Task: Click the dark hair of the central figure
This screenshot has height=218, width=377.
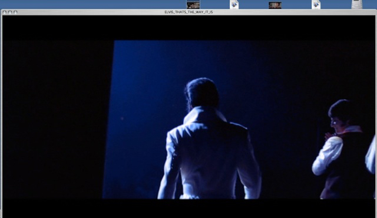Action: [x=202, y=93]
